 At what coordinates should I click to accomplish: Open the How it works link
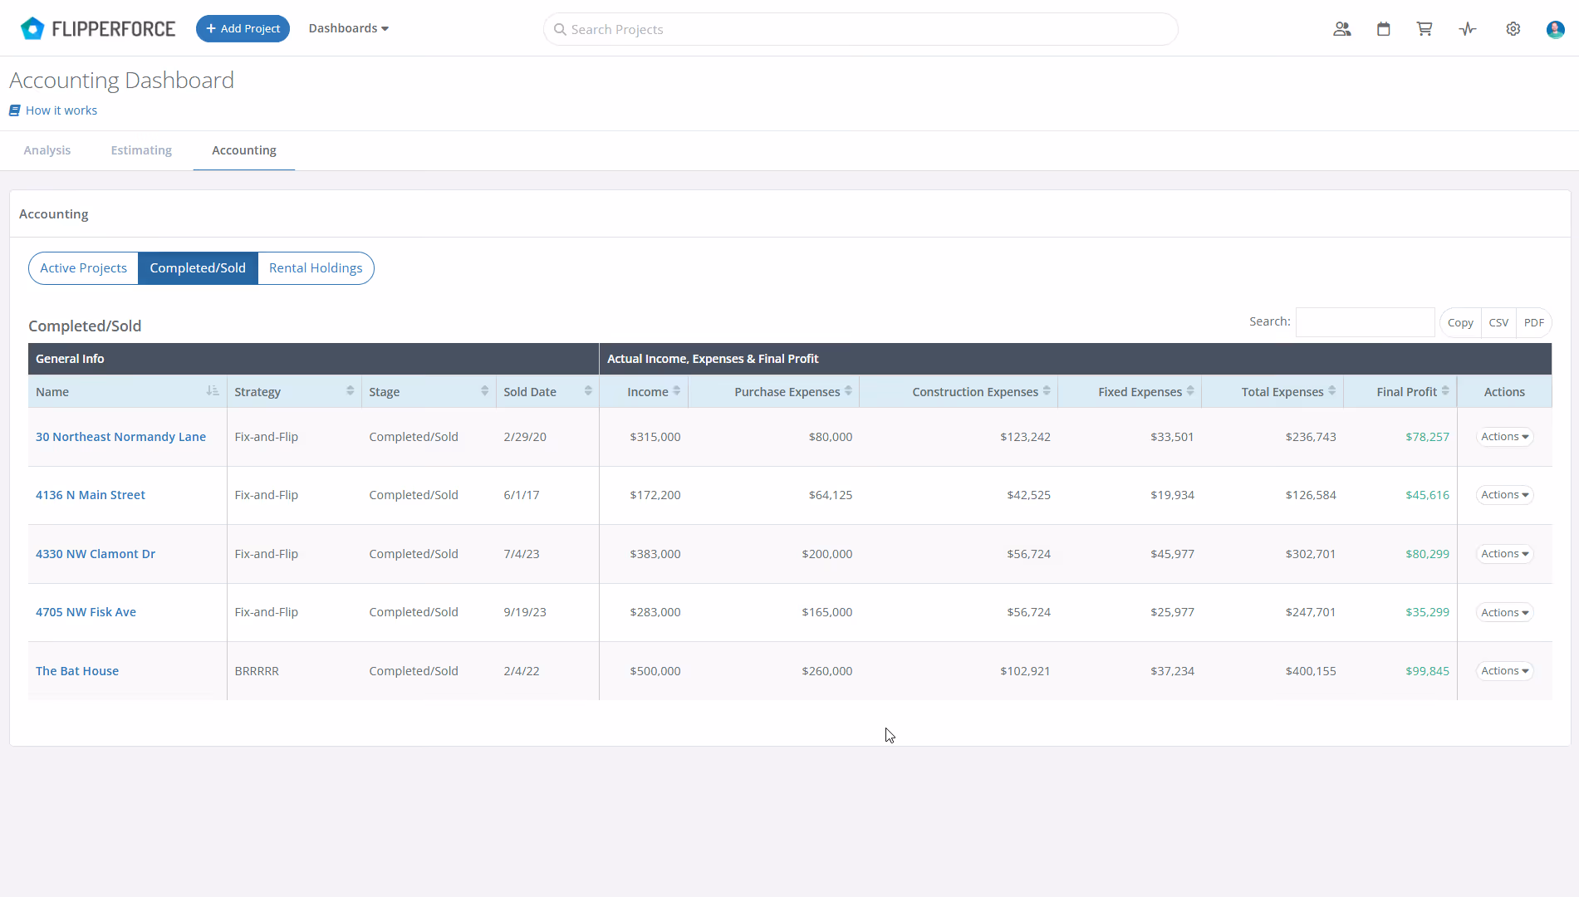[61, 110]
